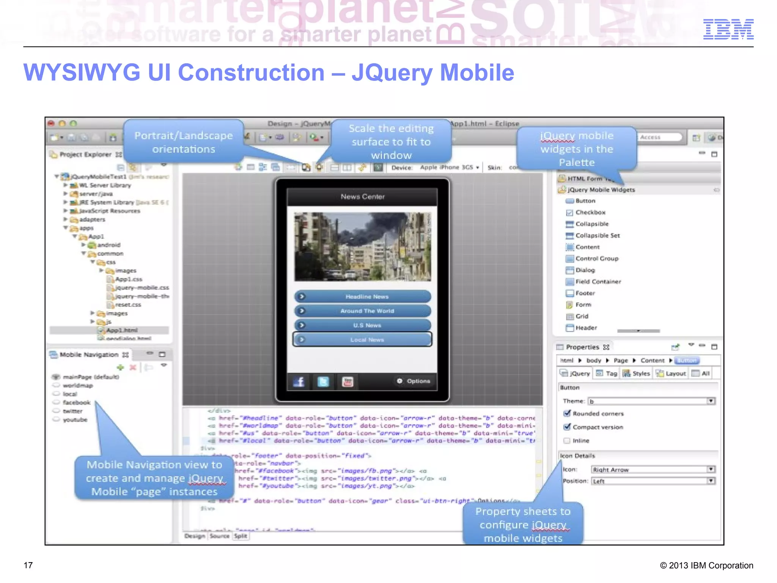
Task: Switch to the Split tab
Action: pyautogui.click(x=241, y=536)
